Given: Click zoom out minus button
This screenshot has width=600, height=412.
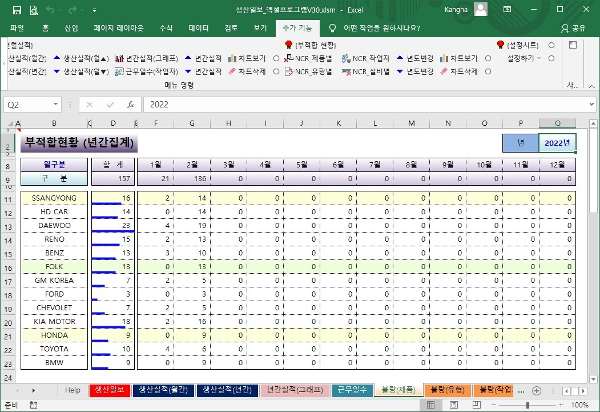Looking at the screenshot, I should 494,405.
